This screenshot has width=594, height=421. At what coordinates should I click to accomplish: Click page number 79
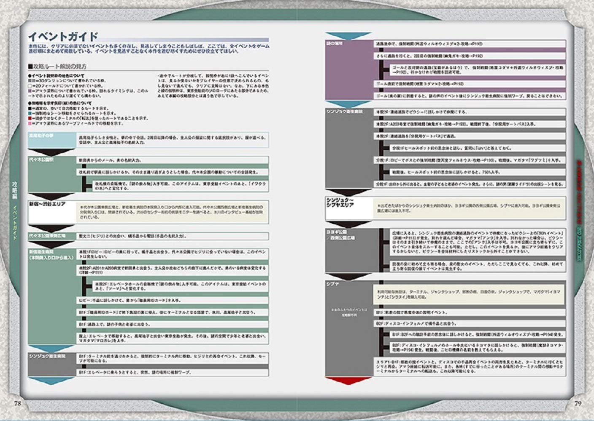point(578,403)
